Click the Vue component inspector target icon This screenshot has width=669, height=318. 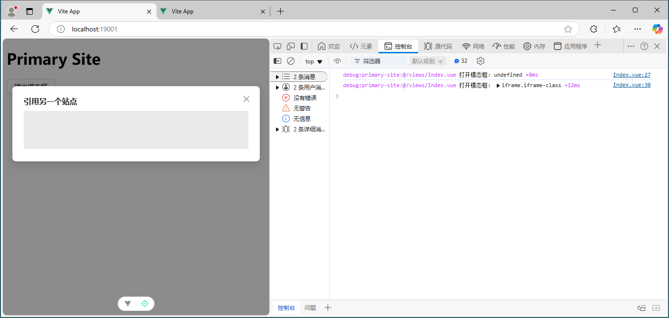click(145, 304)
